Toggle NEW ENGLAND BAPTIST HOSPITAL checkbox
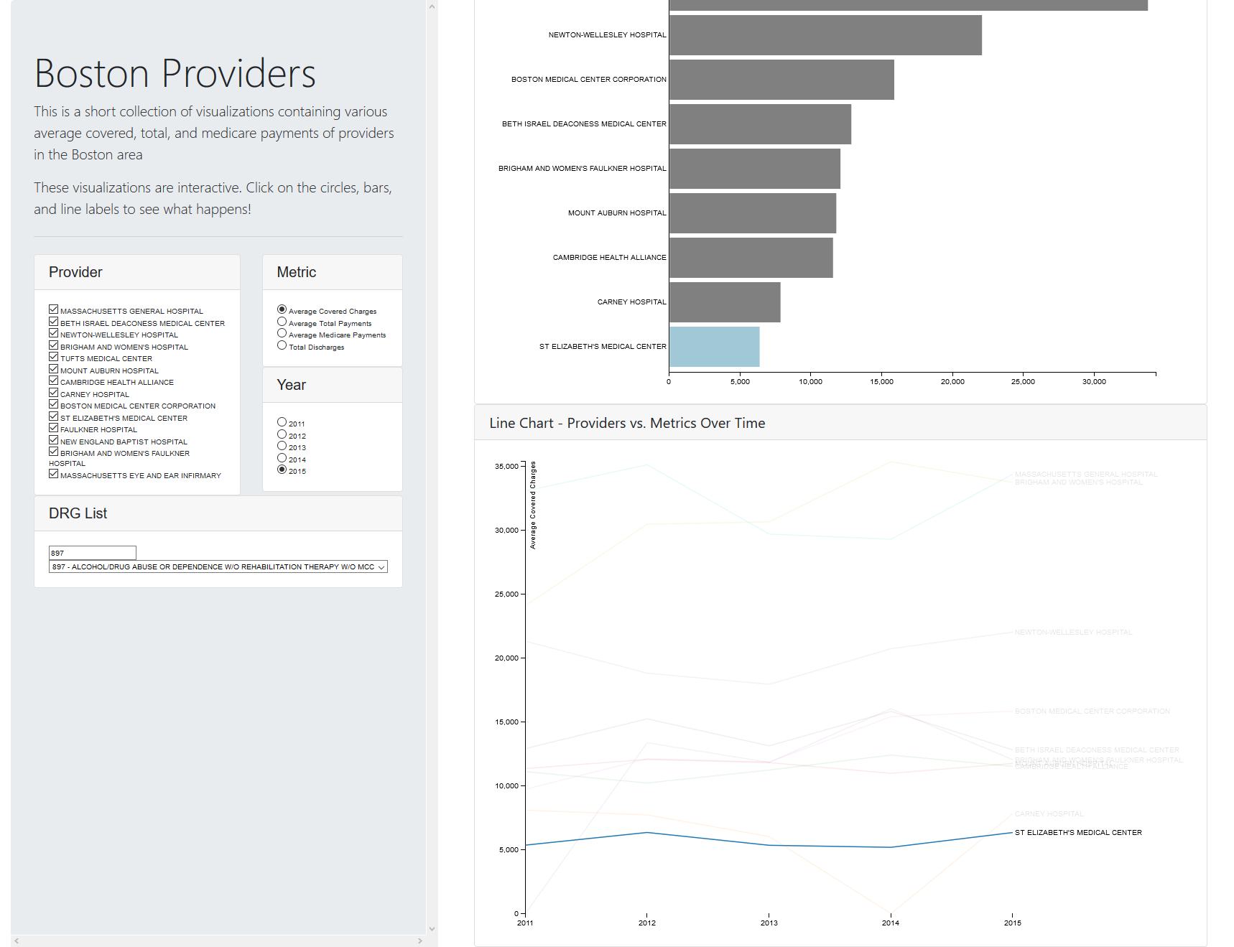1234x947 pixels. [53, 440]
